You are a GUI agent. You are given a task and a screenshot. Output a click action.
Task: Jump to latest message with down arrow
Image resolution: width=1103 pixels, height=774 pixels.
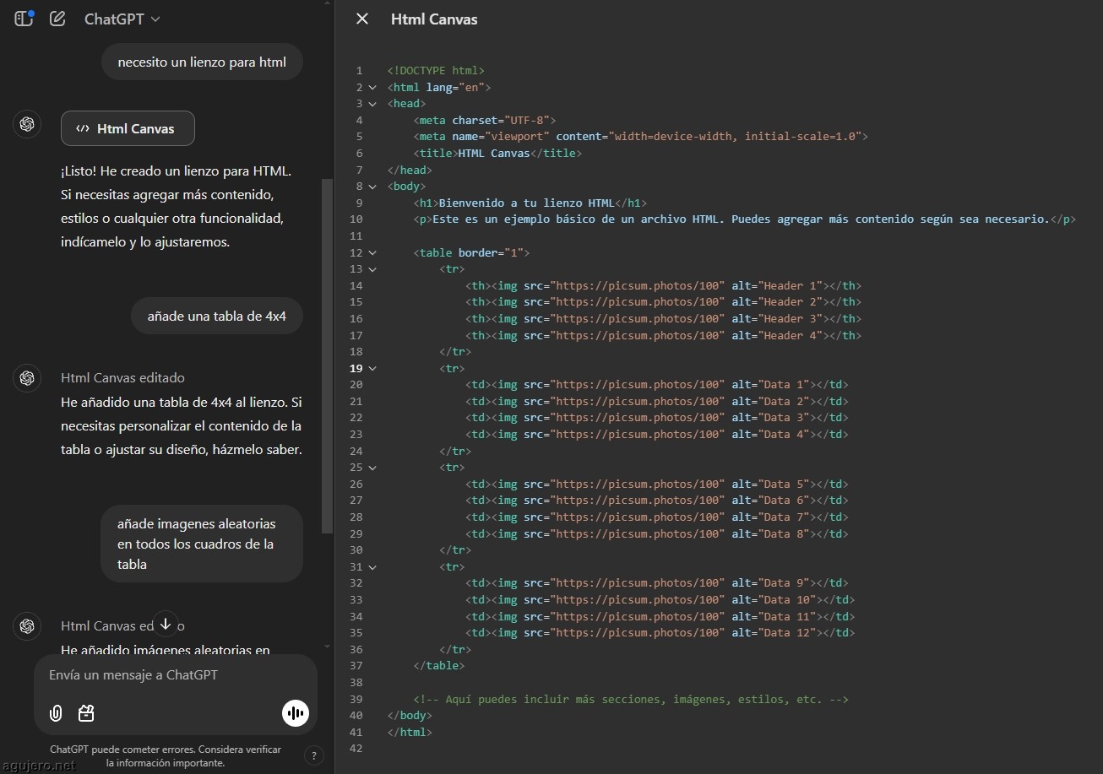click(x=166, y=624)
